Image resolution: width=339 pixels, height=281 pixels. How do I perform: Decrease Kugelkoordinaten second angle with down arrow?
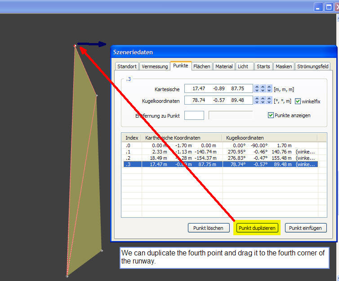pos(263,102)
